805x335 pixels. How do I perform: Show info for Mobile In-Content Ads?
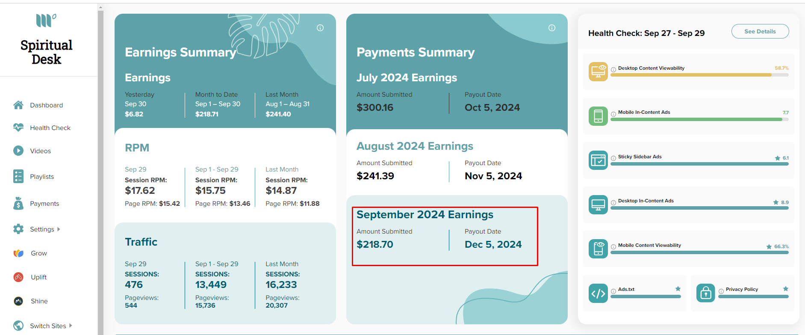[613, 114]
